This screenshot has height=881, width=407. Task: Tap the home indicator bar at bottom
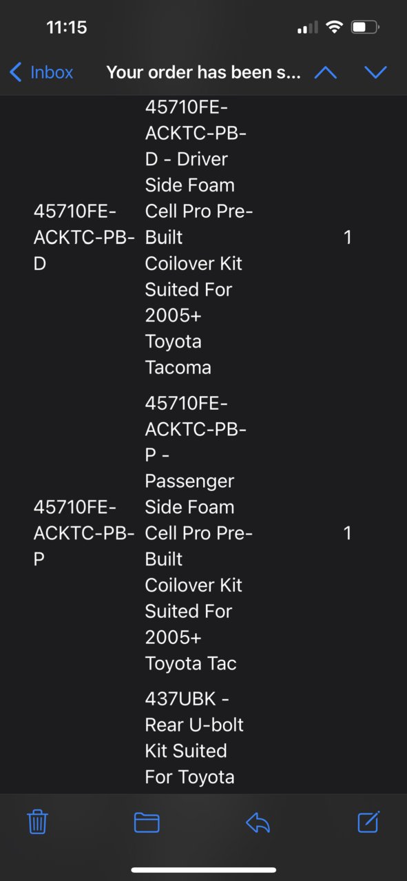tap(204, 870)
